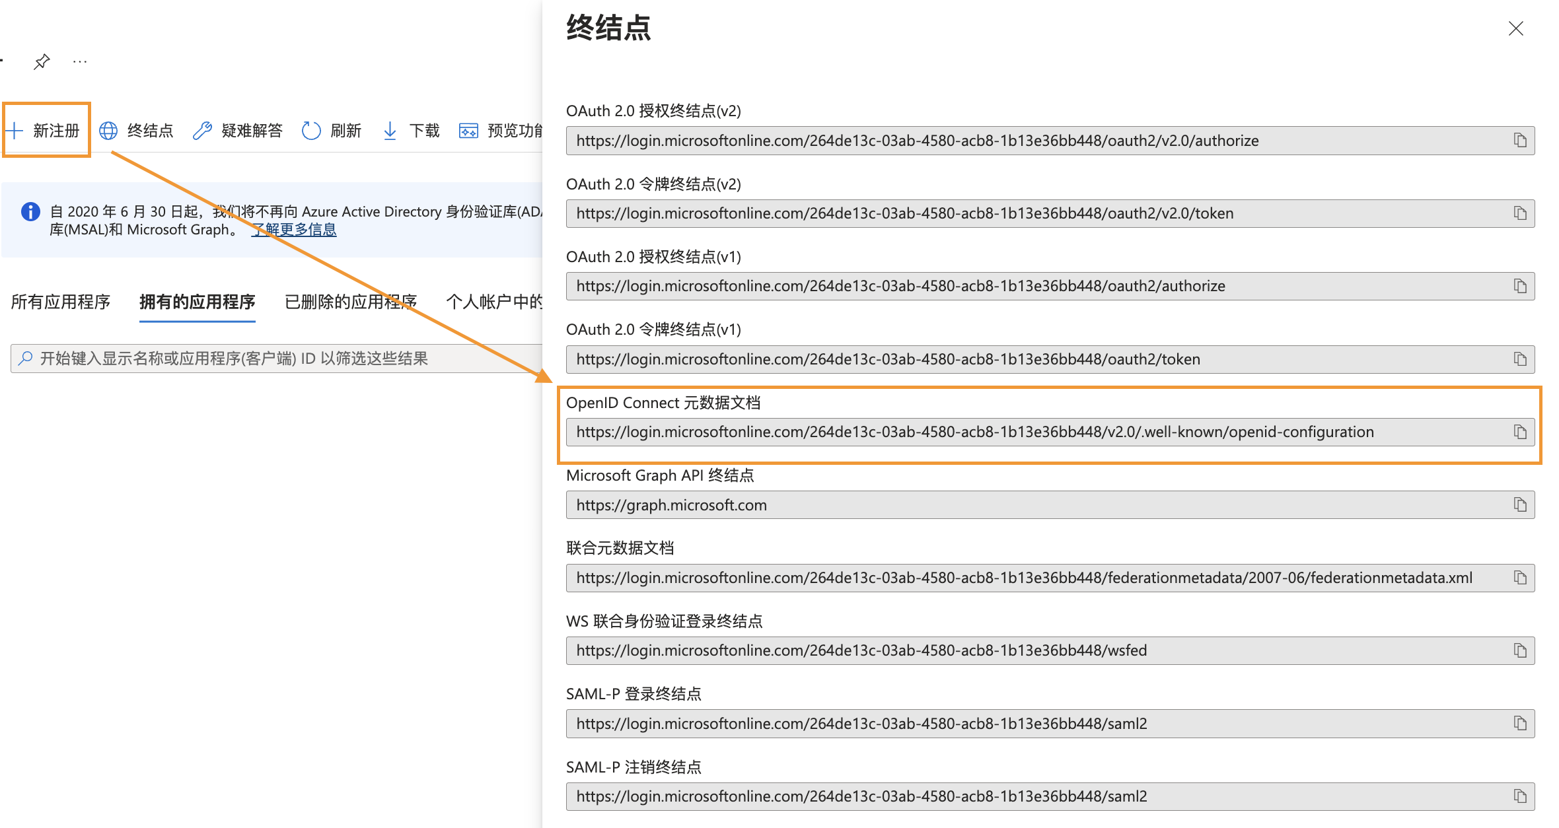Select the oauth2/authorize v1 URL field
Screen dimensions: 1559x828
(1050, 286)
